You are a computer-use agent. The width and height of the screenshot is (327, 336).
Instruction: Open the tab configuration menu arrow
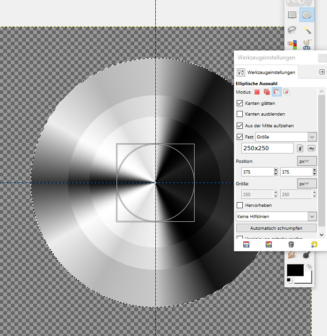coord(322,72)
